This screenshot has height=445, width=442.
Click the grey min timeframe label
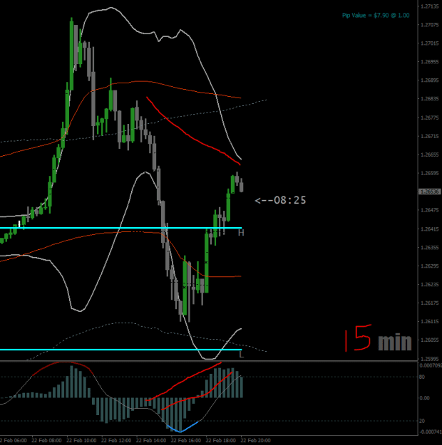(395, 342)
